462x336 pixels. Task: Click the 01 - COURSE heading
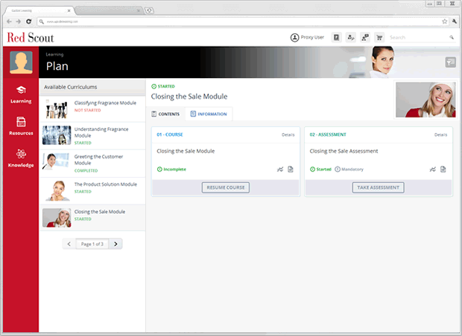tap(170, 135)
